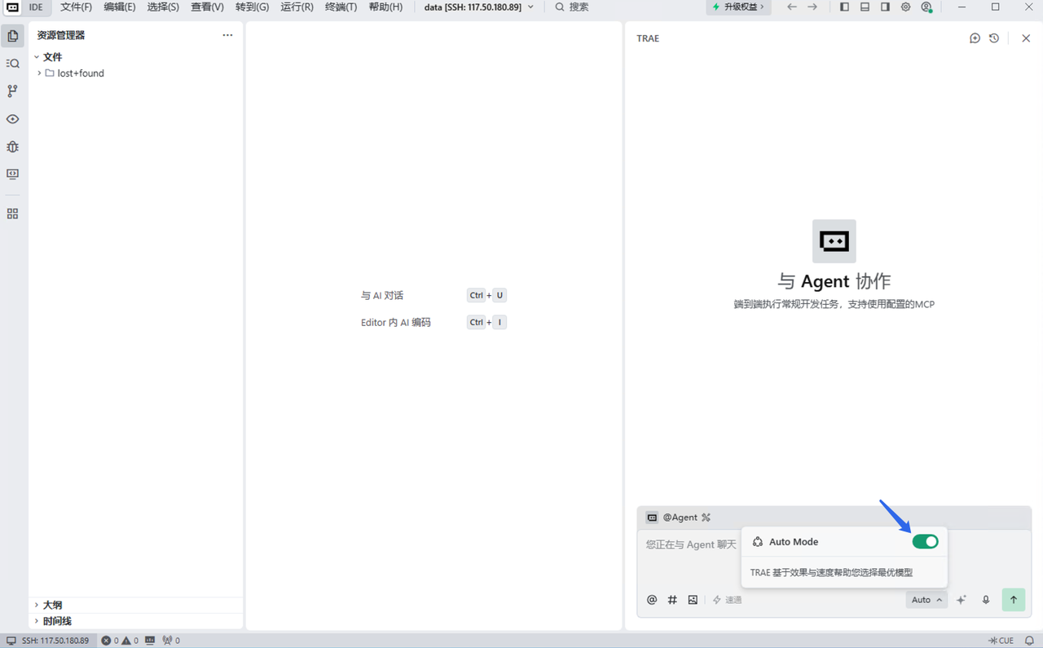Attach an image to chat message
Image resolution: width=1043 pixels, height=648 pixels.
[x=693, y=600]
